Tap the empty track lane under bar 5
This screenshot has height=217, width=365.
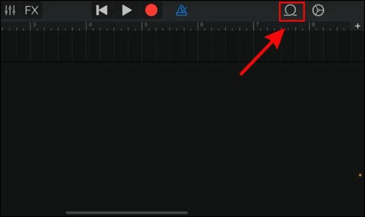coord(169,46)
